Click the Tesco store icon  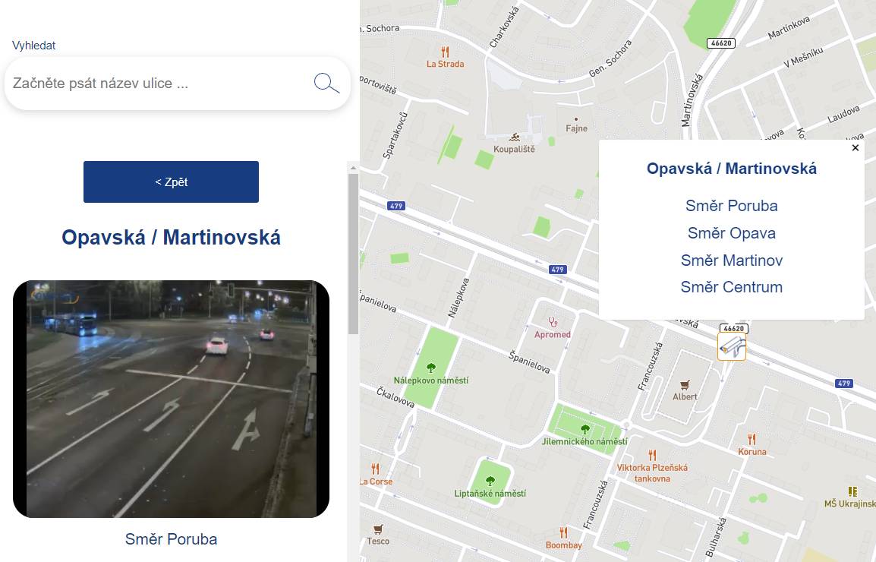(378, 529)
